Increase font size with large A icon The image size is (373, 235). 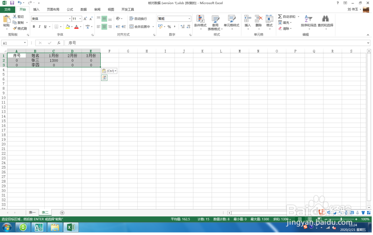pos(85,19)
